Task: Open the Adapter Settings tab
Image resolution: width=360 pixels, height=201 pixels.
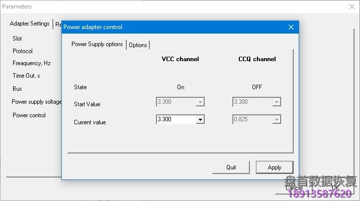Action: (x=30, y=24)
